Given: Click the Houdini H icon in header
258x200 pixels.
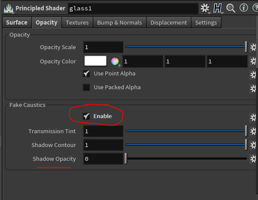Looking at the screenshot, I should click(218, 8).
